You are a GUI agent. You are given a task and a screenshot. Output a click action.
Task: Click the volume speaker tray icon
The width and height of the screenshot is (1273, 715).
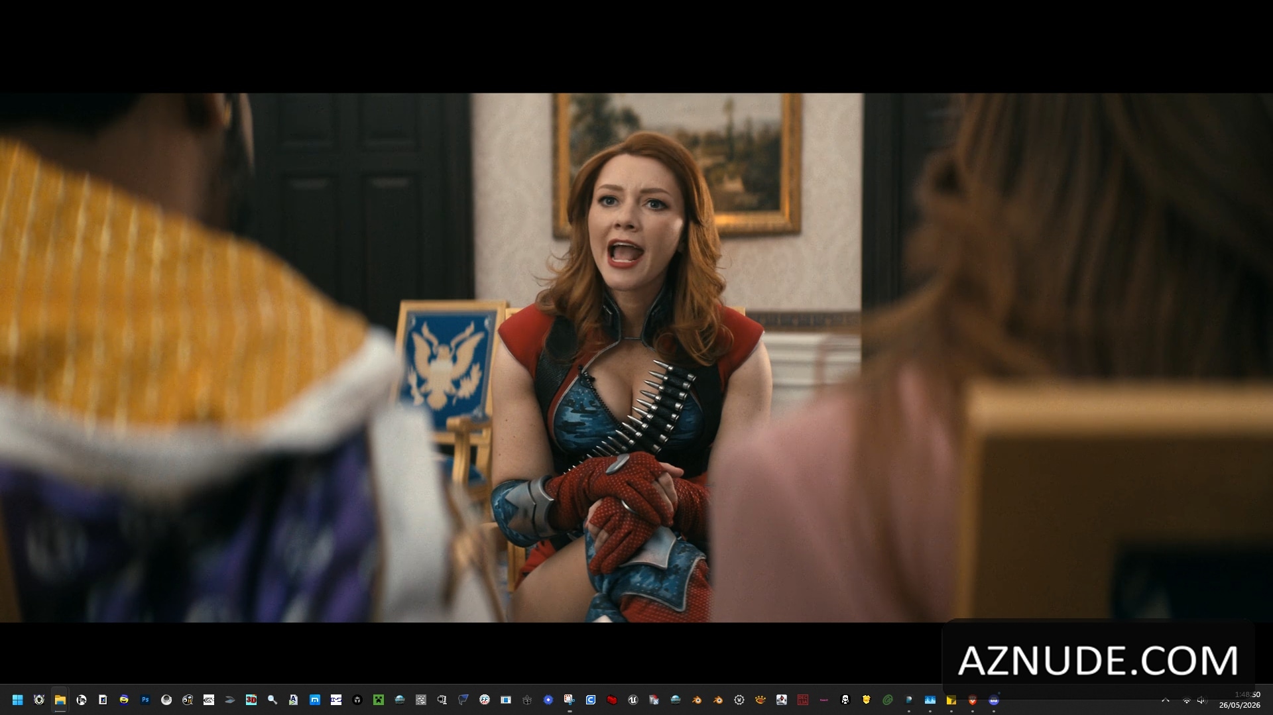pyautogui.click(x=1201, y=700)
